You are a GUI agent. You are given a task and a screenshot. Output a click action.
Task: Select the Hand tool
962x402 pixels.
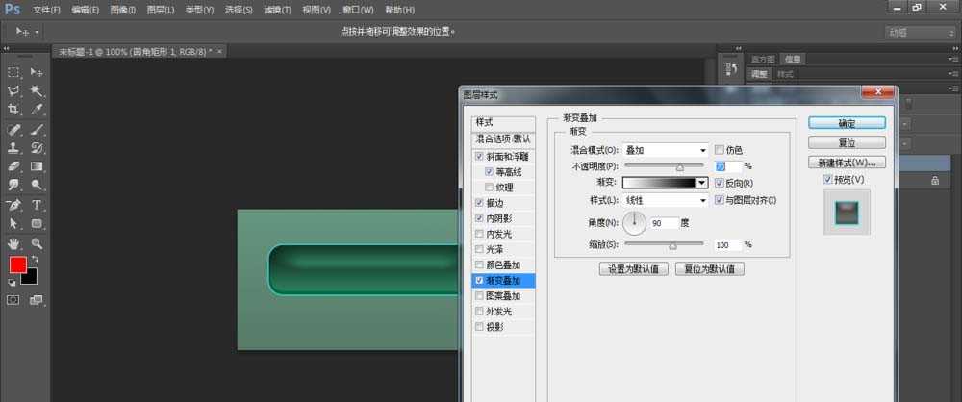pyautogui.click(x=14, y=243)
